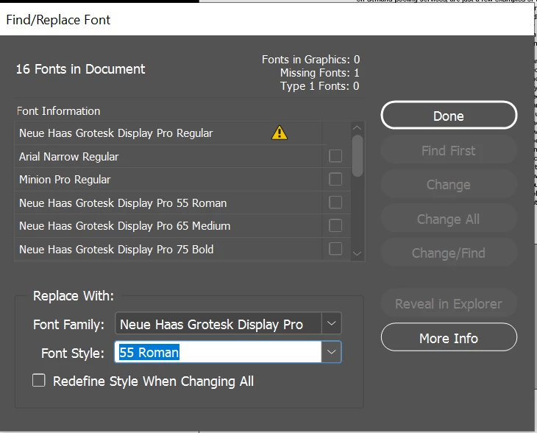Open More Info details
Screen dimensions: 537x433
(x=449, y=338)
